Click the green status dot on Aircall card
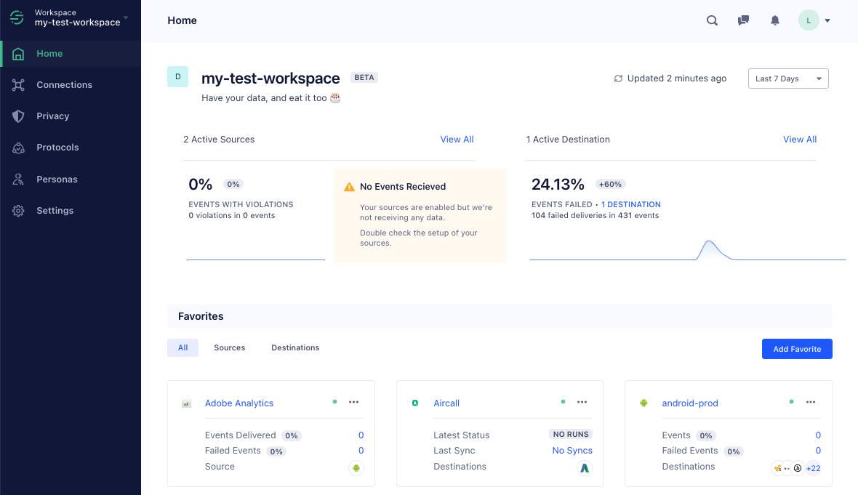The height and width of the screenshot is (495, 858). click(563, 401)
